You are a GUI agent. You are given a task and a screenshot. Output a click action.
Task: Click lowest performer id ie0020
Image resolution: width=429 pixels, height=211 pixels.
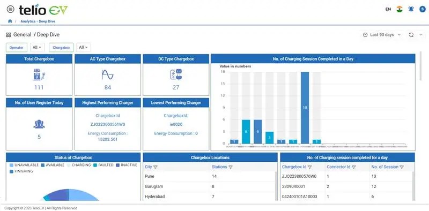click(176, 124)
